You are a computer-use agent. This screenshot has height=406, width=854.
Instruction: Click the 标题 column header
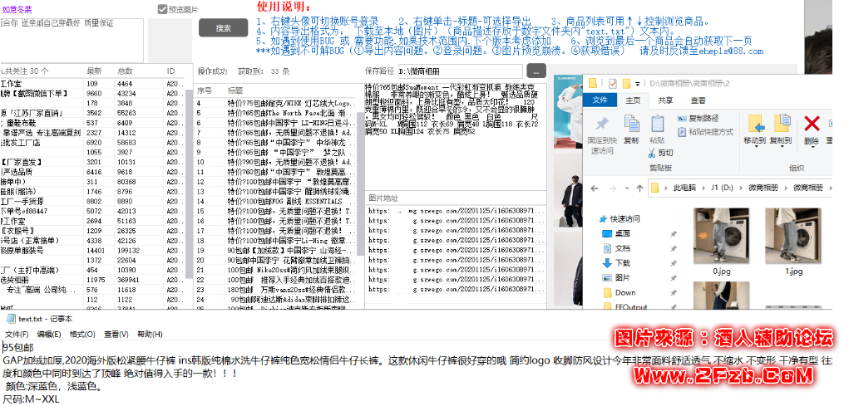[x=235, y=90]
